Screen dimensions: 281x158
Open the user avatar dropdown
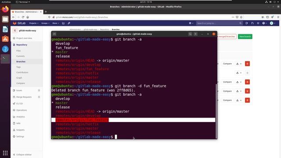point(273,23)
